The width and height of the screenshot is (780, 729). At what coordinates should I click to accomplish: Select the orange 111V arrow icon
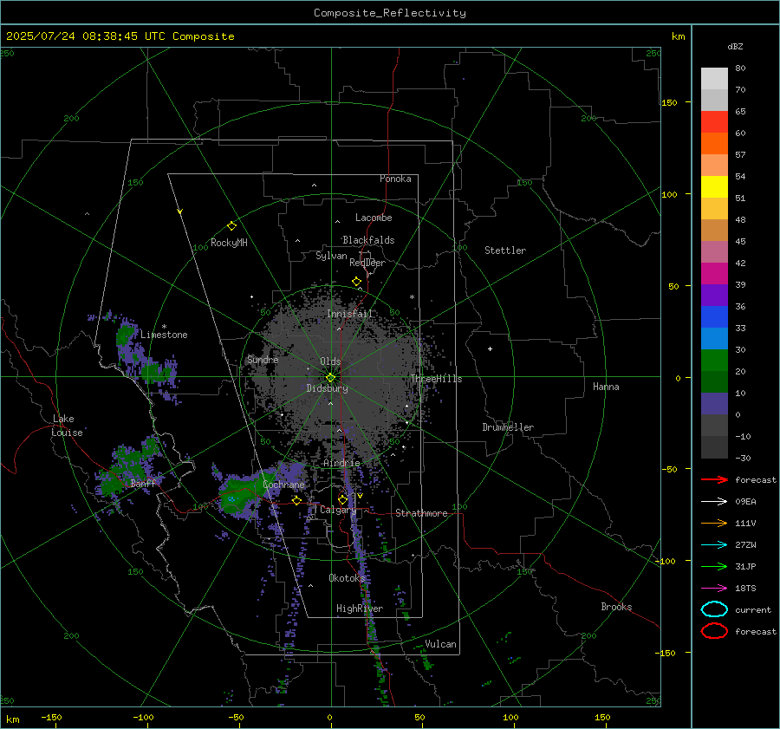[714, 523]
